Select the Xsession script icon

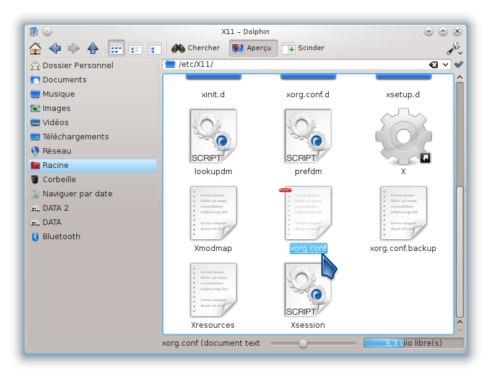(308, 290)
